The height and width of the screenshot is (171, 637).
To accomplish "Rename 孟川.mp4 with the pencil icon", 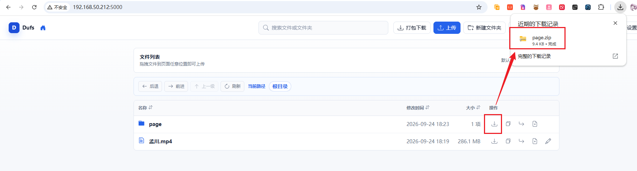I will point(548,141).
